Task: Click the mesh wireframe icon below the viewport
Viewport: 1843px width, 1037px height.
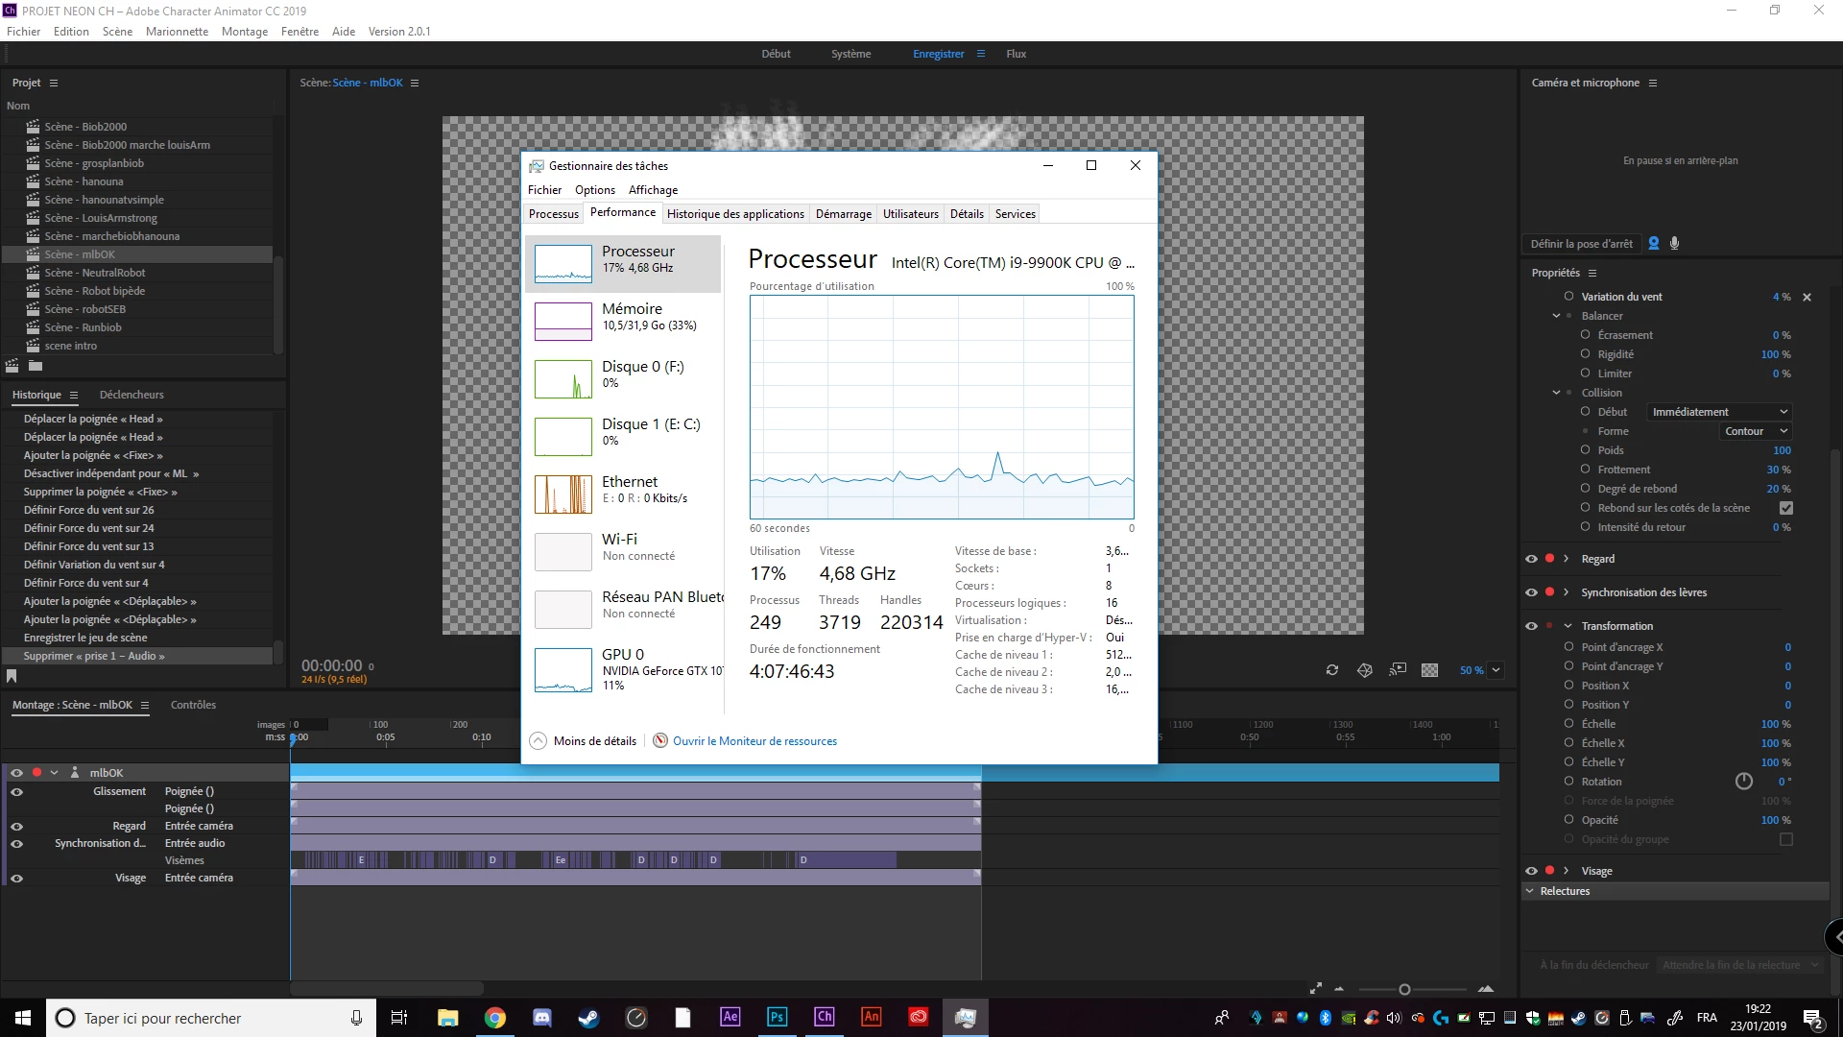Action: click(1365, 670)
